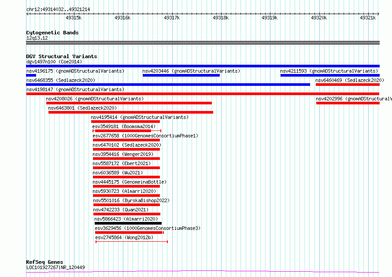Click nsv4198147 gnomAD variant label
The width and height of the screenshot is (392, 277).
pyautogui.click(x=75, y=89)
